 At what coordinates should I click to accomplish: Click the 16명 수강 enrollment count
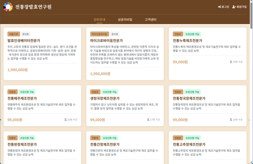tap(236, 120)
